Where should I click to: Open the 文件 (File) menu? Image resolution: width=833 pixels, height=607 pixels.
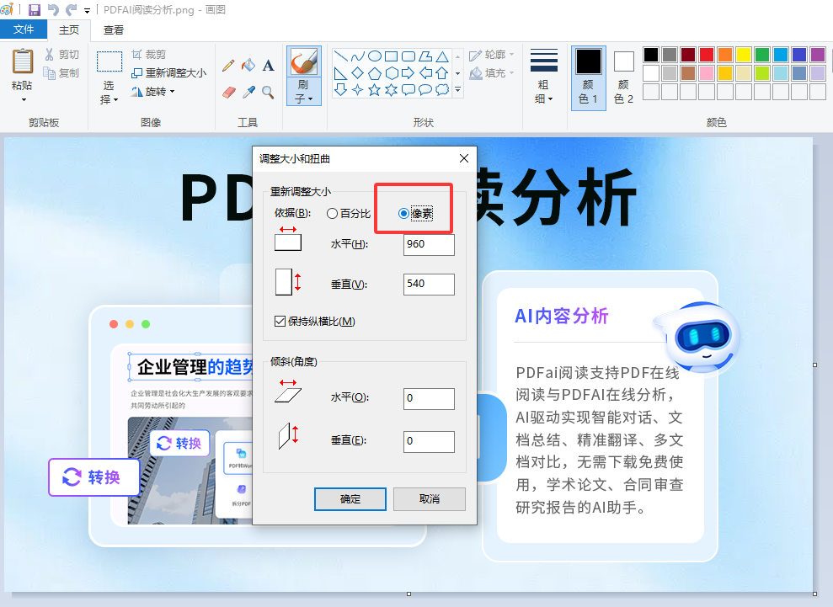coord(24,29)
